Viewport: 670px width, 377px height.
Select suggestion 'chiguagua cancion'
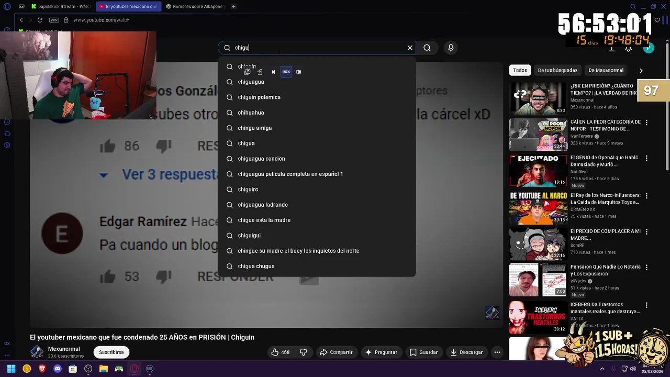pos(317,159)
